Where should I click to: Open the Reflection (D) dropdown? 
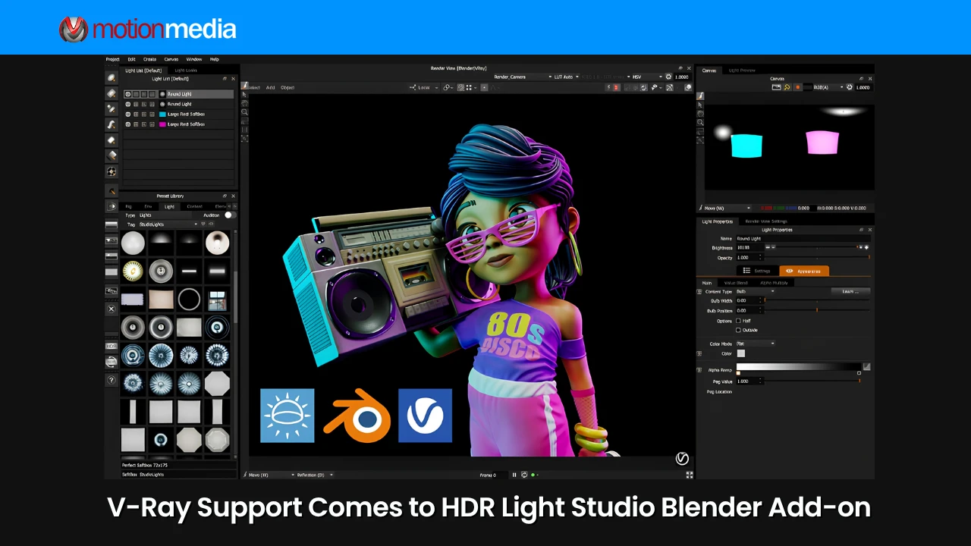(315, 475)
